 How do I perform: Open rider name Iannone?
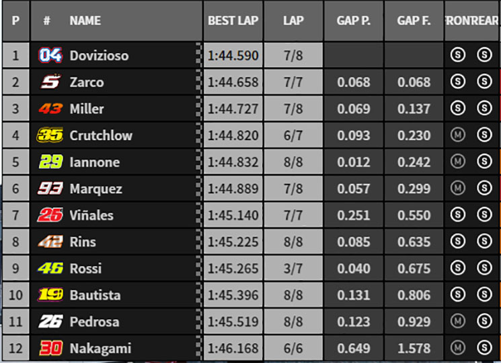(x=95, y=162)
